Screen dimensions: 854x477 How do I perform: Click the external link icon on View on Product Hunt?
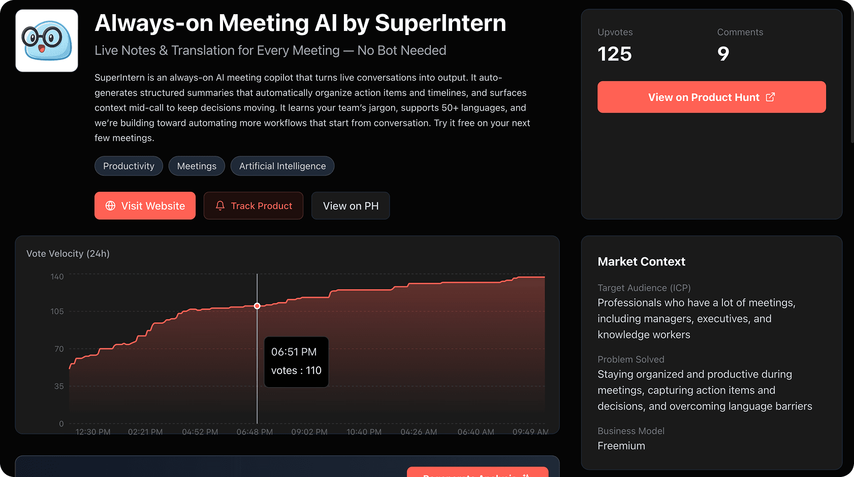point(770,97)
